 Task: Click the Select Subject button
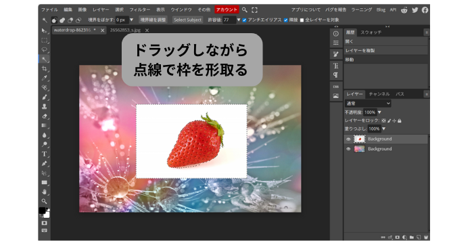click(187, 20)
